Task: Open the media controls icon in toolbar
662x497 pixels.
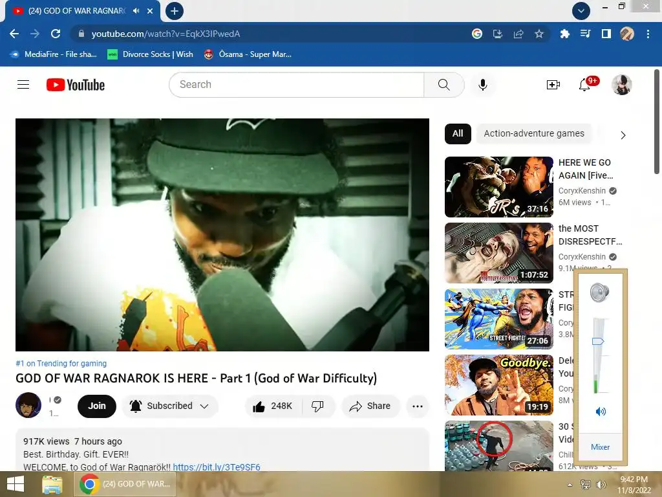Action: 585,34
